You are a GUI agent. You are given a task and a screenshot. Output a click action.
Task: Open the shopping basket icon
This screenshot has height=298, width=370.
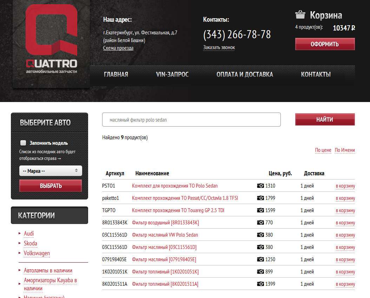300,14
